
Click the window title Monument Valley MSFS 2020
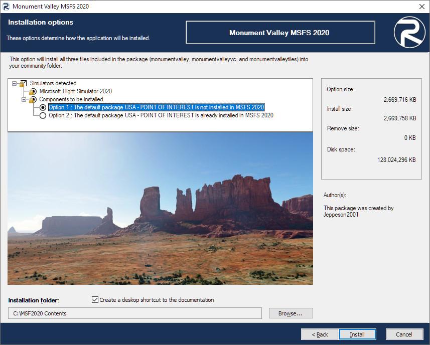(x=51, y=7)
